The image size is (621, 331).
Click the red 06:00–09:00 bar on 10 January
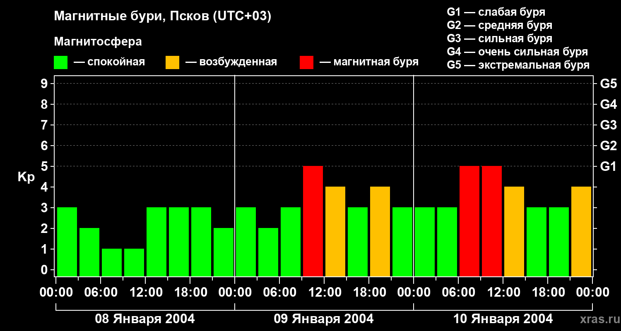(x=469, y=221)
